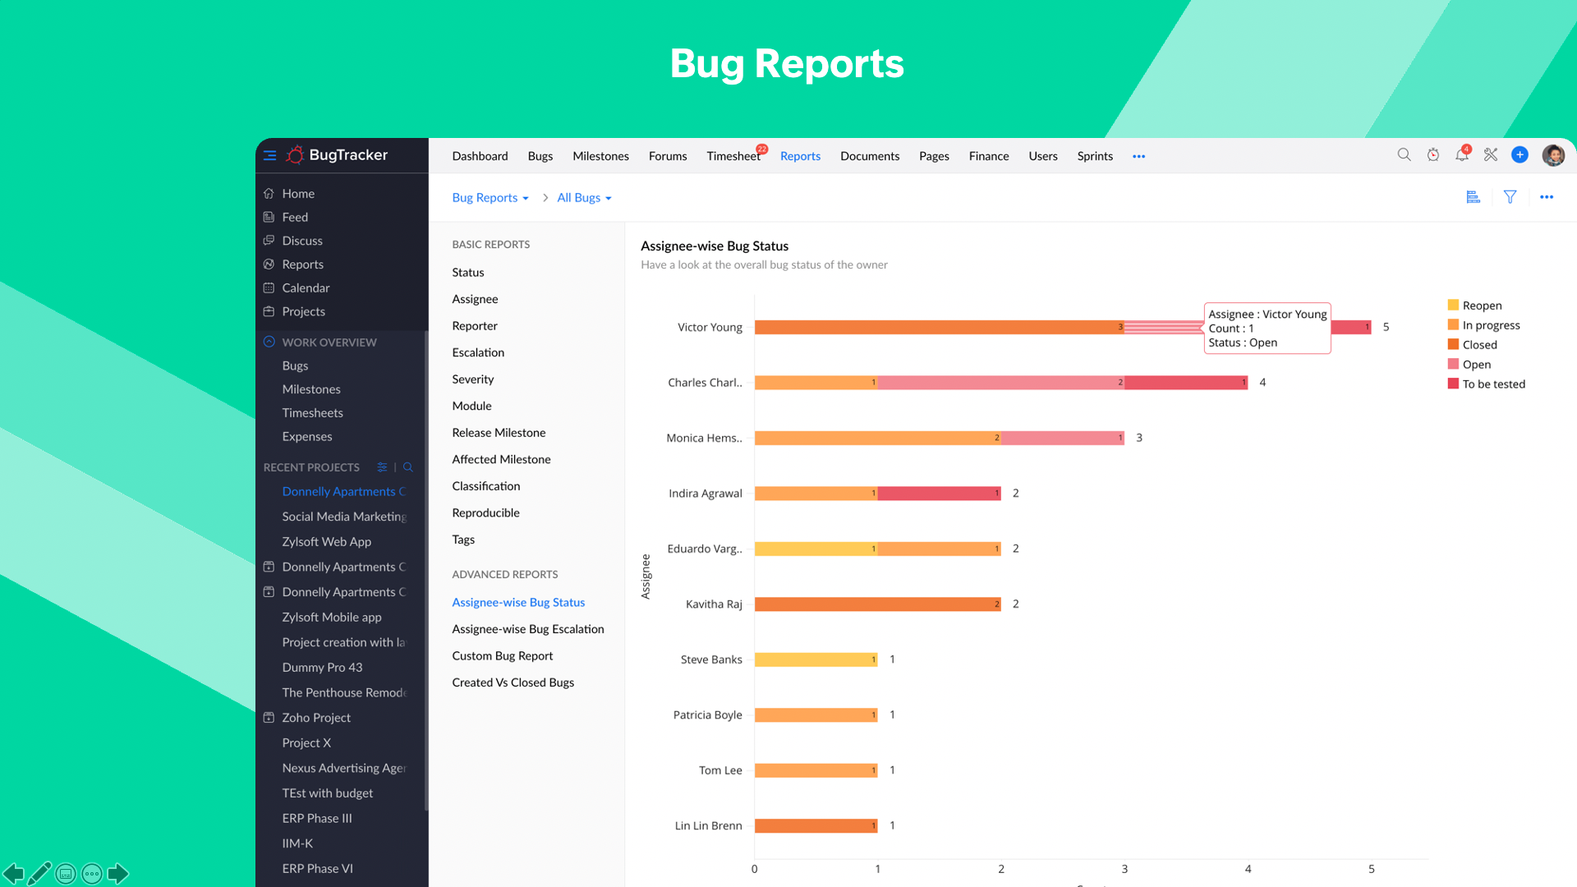Switch to the Reports tab in top navigation

click(x=800, y=156)
